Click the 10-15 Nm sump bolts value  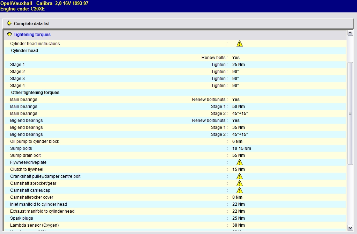click(242, 148)
